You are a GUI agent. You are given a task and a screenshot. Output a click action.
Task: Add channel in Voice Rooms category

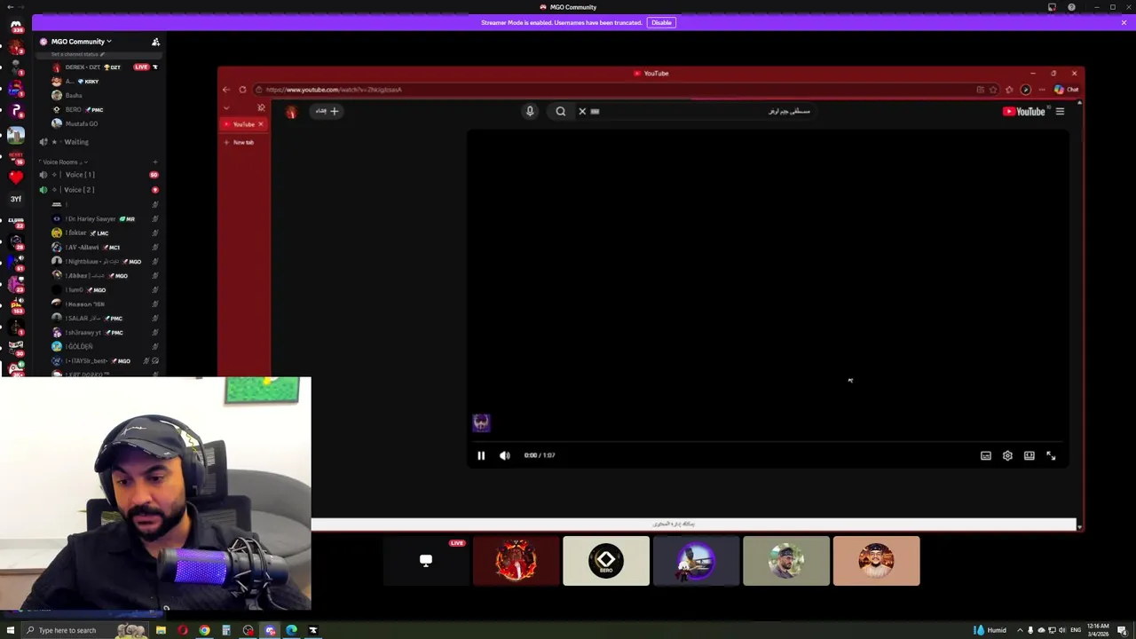(155, 162)
